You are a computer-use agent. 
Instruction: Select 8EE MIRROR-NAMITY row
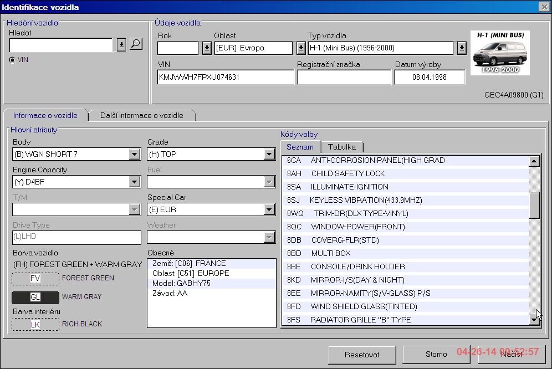click(405, 293)
